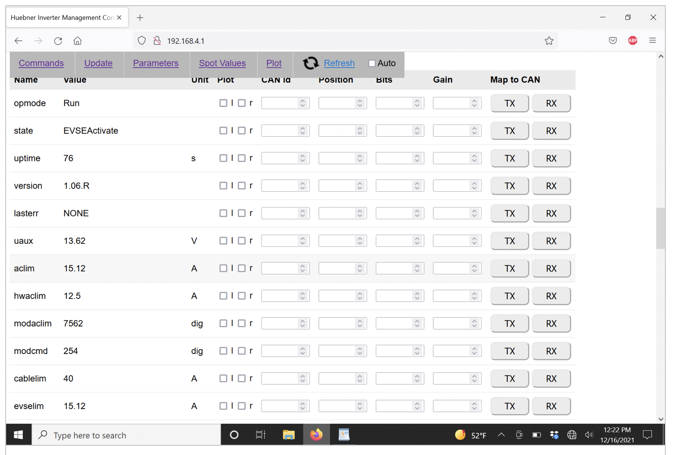Bookmark this page with star icon
Screen dimensions: 673x455
549,41
